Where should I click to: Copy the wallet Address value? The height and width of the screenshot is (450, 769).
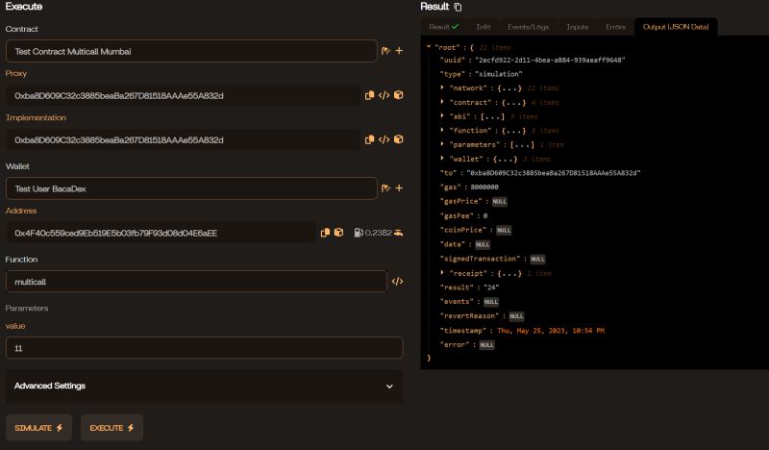325,233
